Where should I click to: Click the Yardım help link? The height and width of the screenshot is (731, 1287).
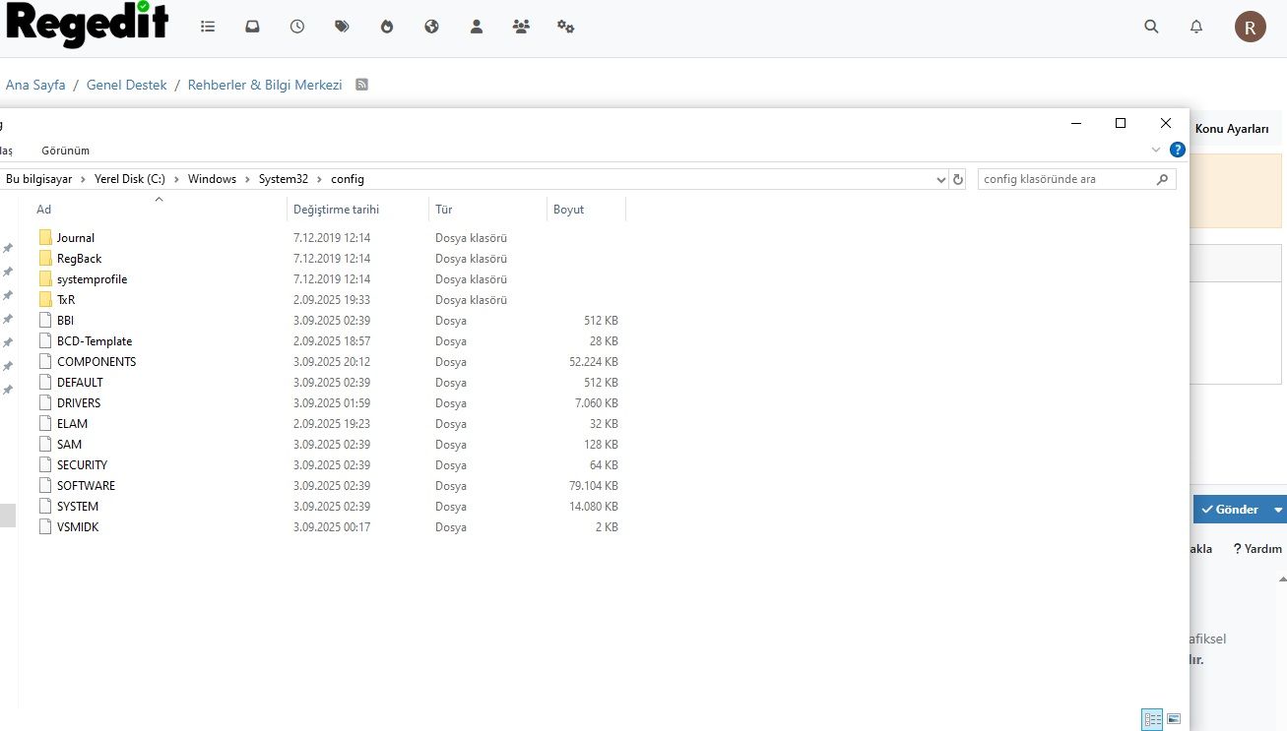[1257, 549]
